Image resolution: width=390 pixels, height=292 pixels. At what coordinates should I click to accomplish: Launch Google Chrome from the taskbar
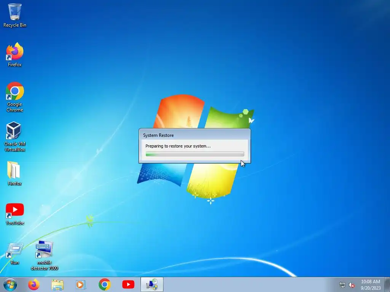pos(105,284)
